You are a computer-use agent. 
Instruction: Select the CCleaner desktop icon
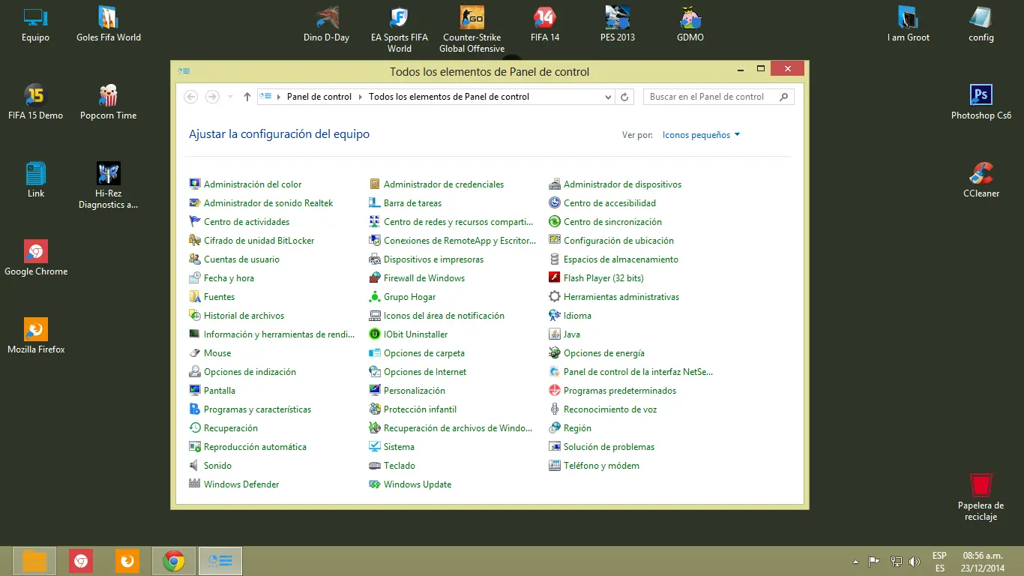click(981, 179)
